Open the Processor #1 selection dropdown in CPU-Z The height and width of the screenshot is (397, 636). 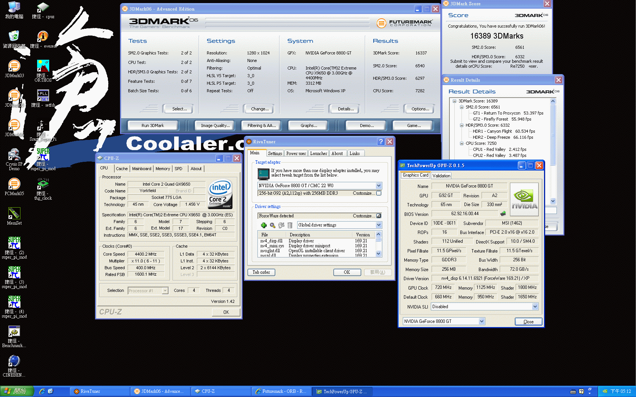[x=165, y=291]
